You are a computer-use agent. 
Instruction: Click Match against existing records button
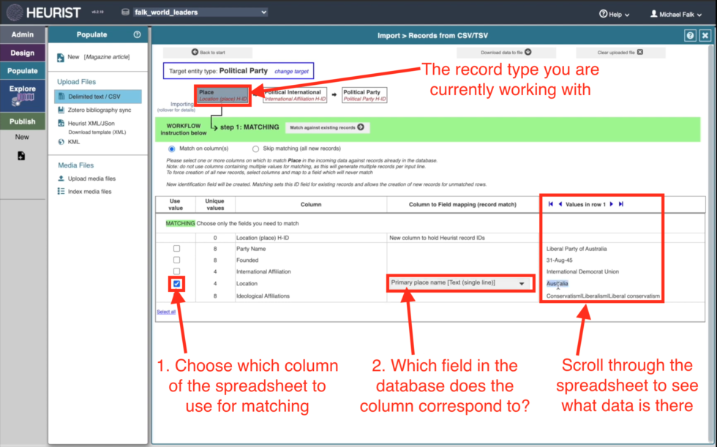[327, 127]
